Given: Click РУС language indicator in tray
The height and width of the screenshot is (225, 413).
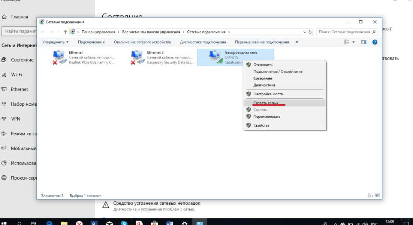Looking at the screenshot, I should coord(374,223).
